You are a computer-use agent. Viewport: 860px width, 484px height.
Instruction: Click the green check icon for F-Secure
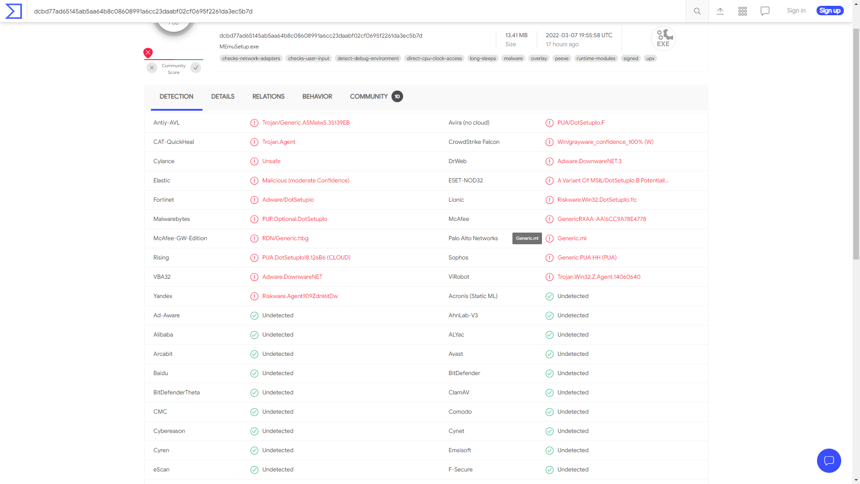click(550, 470)
